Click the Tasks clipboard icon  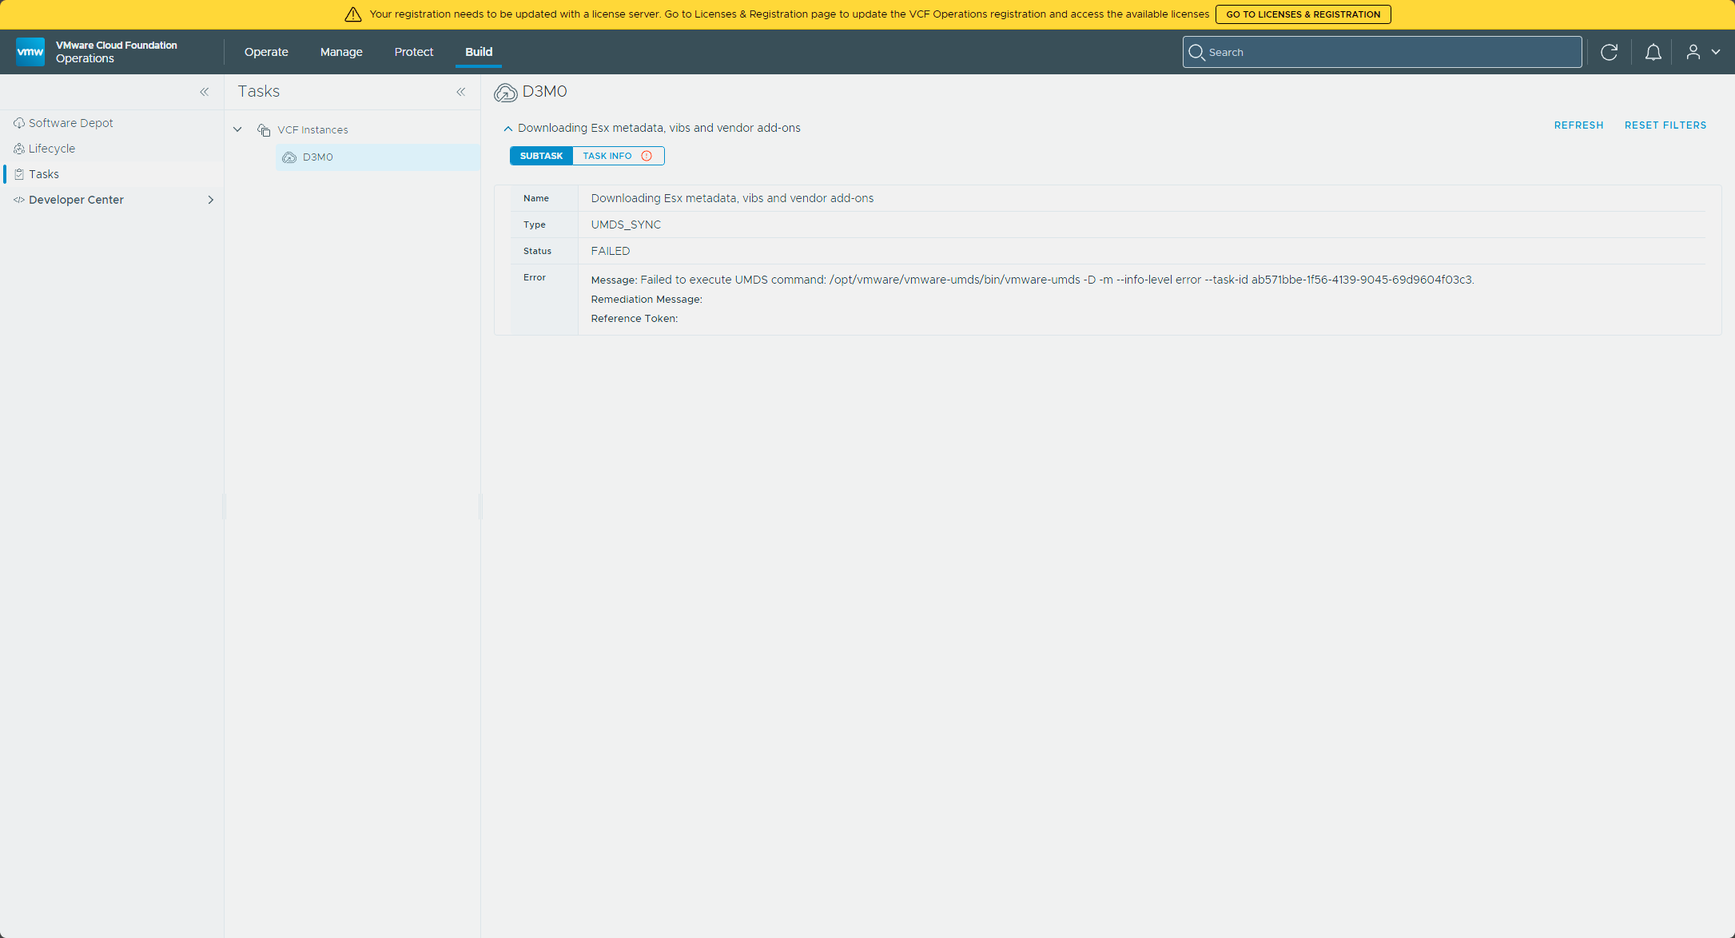[x=19, y=174]
